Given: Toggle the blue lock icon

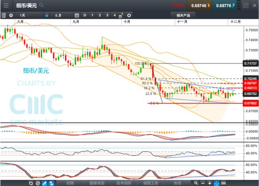Looking at the screenshot, I should (47, 15).
